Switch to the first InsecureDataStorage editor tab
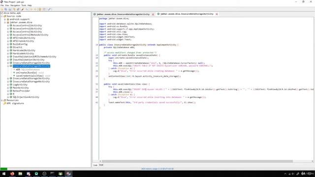The width and height of the screenshot is (315, 177). coord(123,14)
